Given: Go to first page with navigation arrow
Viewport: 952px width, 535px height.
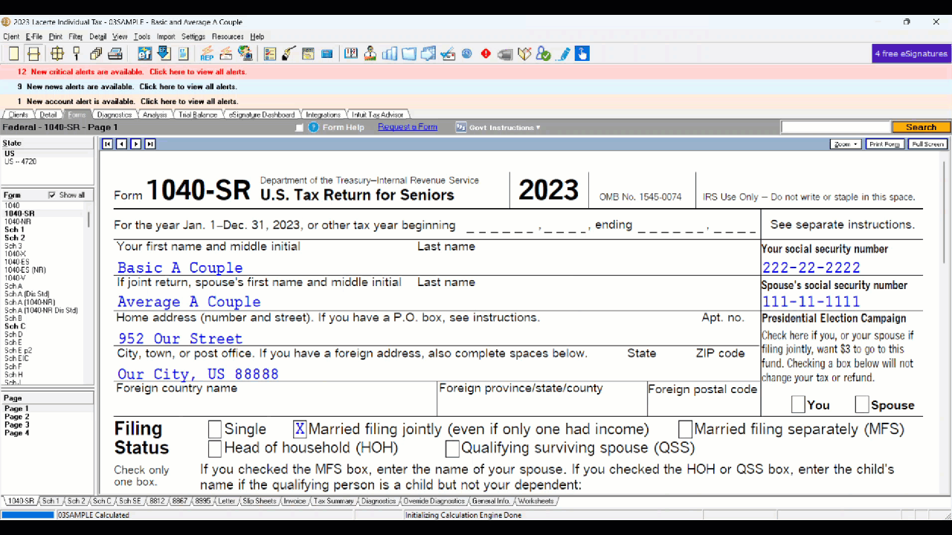Looking at the screenshot, I should coord(108,144).
